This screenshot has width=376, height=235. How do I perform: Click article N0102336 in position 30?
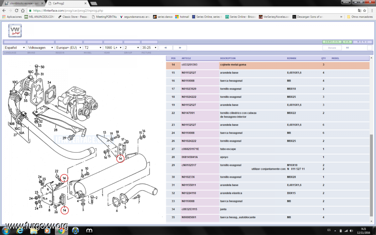coord(188,177)
